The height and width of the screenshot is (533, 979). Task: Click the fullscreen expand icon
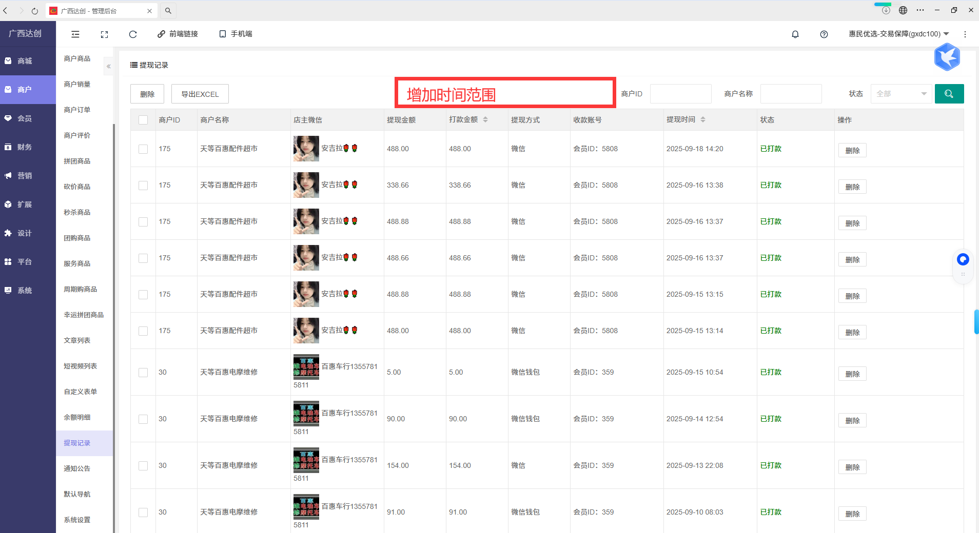point(104,34)
